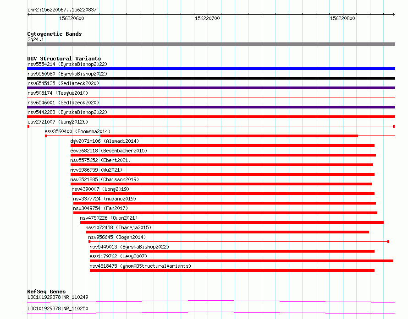Open nsv4390007 (Wong2019) label
The image size is (408, 319).
pos(100,189)
